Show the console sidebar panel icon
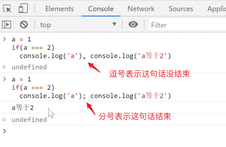Image resolution: width=226 pixels, height=147 pixels. pyautogui.click(x=6, y=24)
